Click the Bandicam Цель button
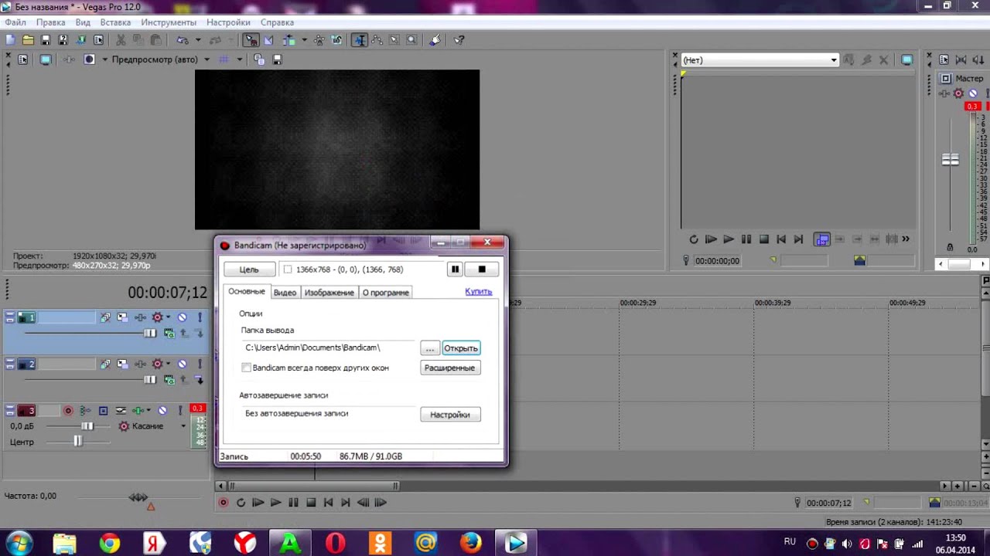 249,270
